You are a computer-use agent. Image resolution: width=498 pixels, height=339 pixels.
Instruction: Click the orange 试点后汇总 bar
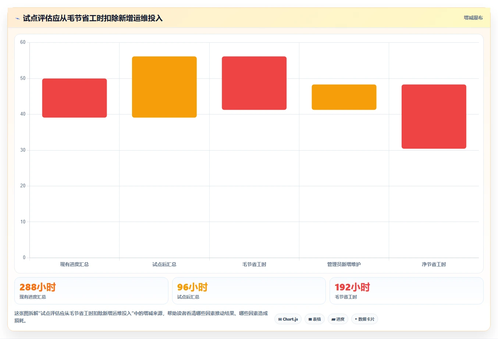(x=164, y=87)
